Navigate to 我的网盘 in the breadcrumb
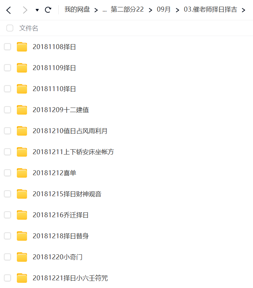The height and width of the screenshot is (288, 253). [x=77, y=9]
